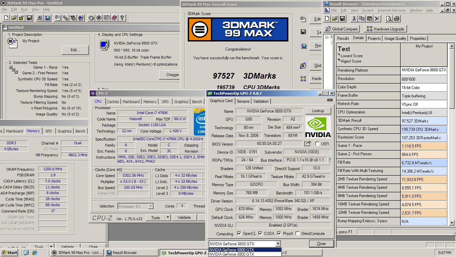Toggle the OpenCL checkbox
The width and height of the screenshot is (456, 257).
pos(239,234)
